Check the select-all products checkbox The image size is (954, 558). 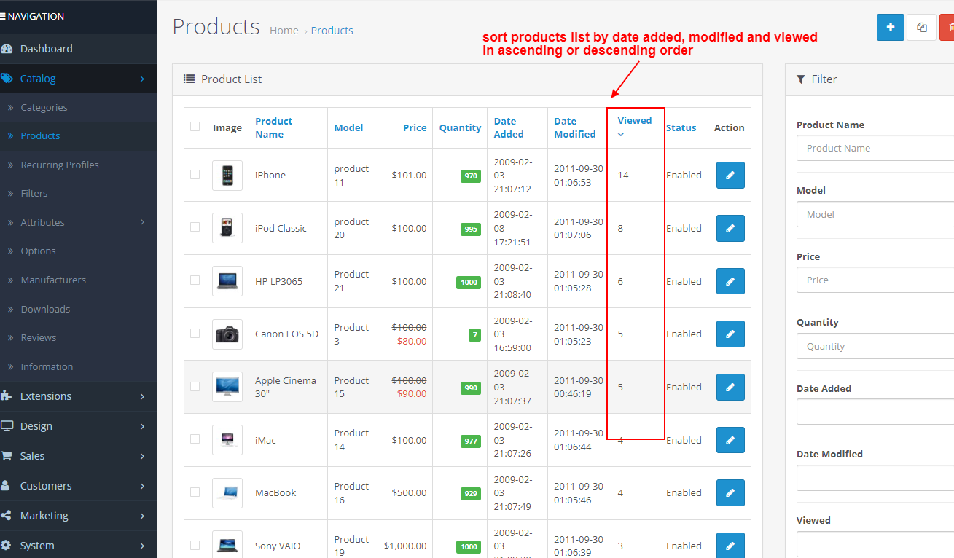click(195, 127)
